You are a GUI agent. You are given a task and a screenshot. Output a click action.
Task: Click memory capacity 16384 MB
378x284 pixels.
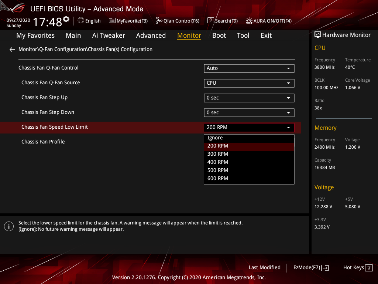[x=324, y=168]
